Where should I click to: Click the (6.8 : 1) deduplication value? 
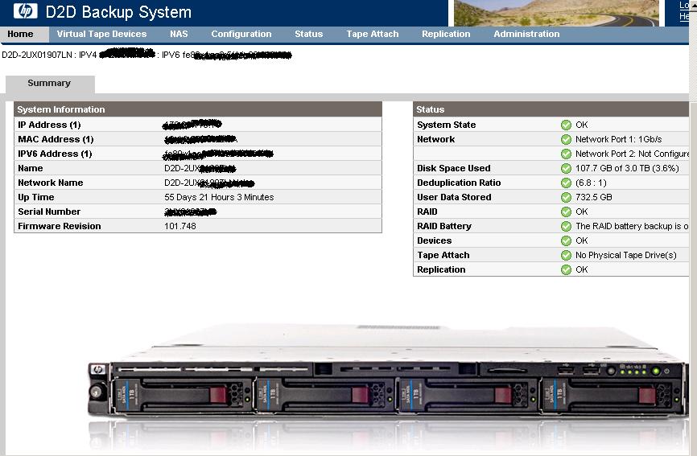point(591,183)
